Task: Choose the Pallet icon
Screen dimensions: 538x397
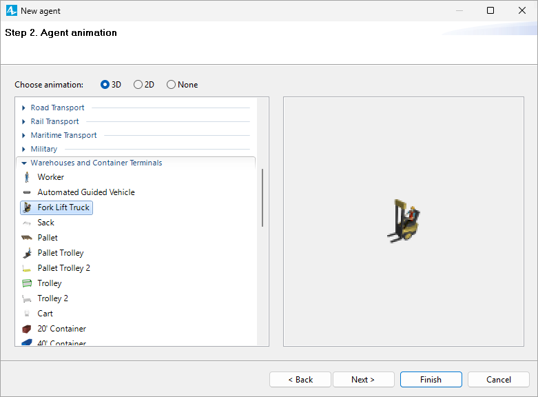Action: 27,238
